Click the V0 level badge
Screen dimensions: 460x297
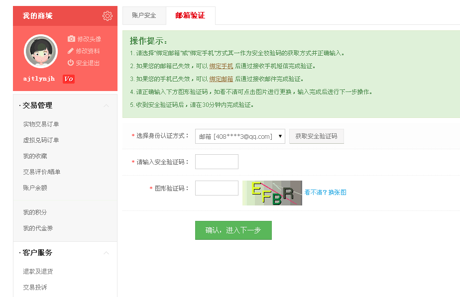[69, 79]
